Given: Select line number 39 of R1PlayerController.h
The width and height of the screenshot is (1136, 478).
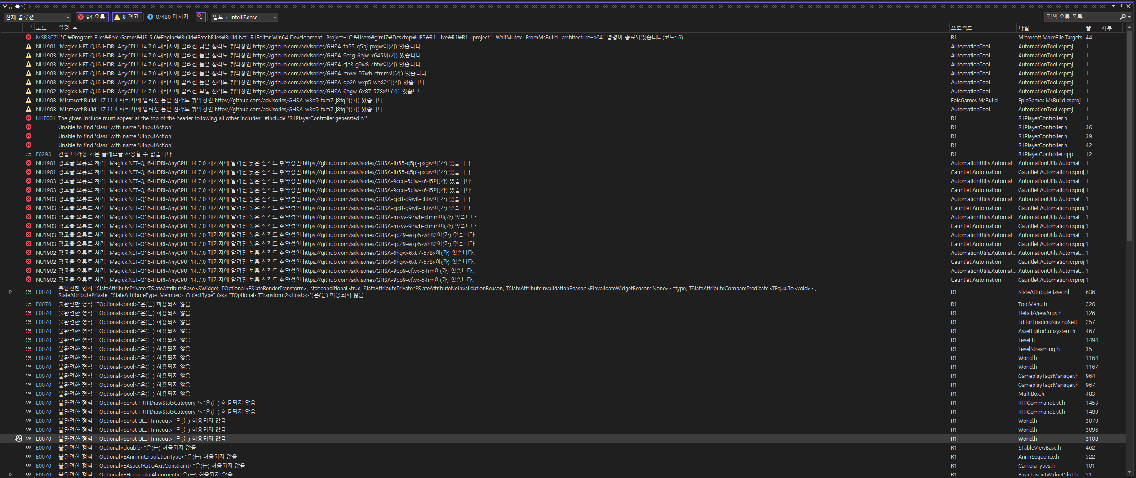Looking at the screenshot, I should (1089, 136).
